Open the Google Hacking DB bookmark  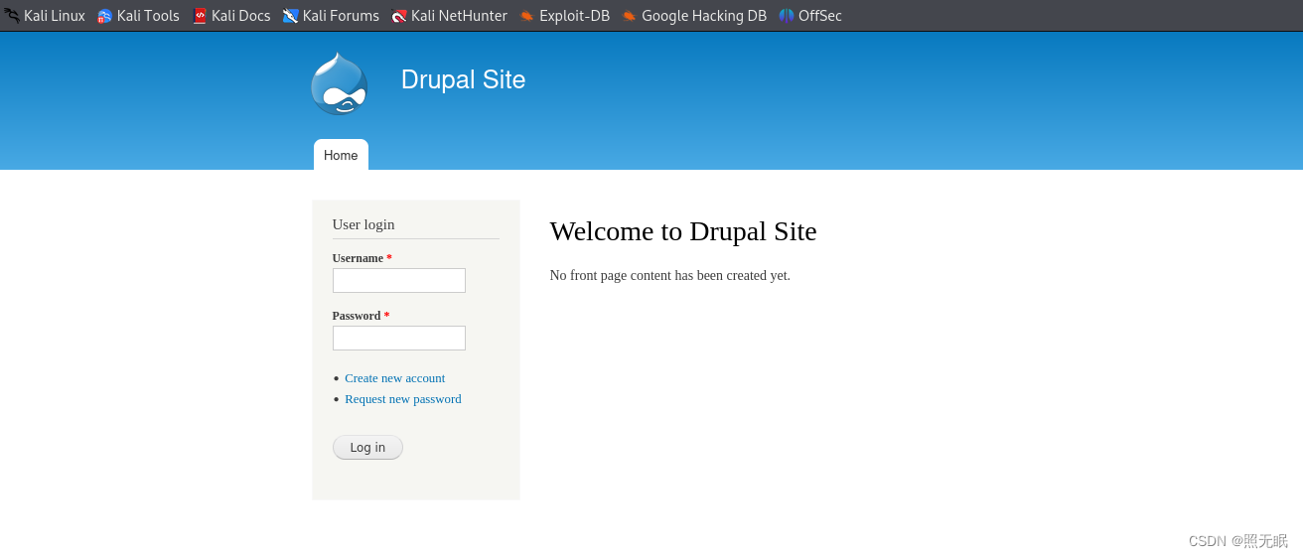694,16
